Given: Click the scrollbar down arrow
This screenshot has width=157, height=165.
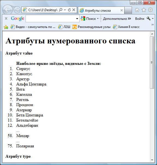Looking at the screenshot, I should (x=152, y=160).
